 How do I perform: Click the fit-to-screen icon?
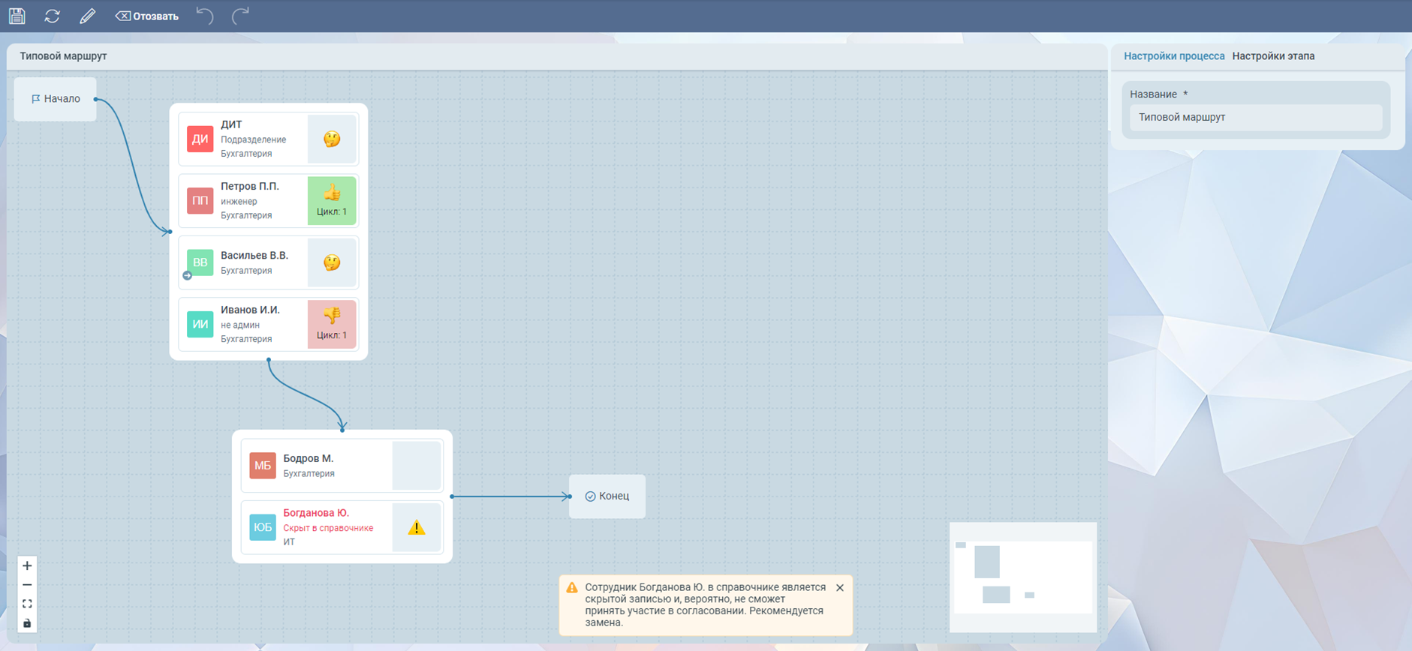coord(27,604)
